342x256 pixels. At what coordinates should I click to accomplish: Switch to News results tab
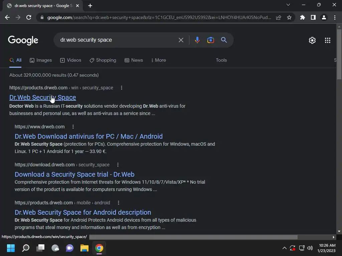(134, 60)
